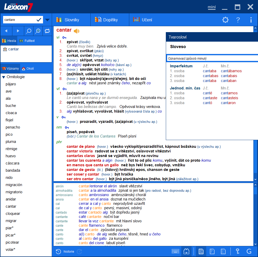Play pronunciation of cantar
This screenshot has height=257, width=258.
pos(76,31)
